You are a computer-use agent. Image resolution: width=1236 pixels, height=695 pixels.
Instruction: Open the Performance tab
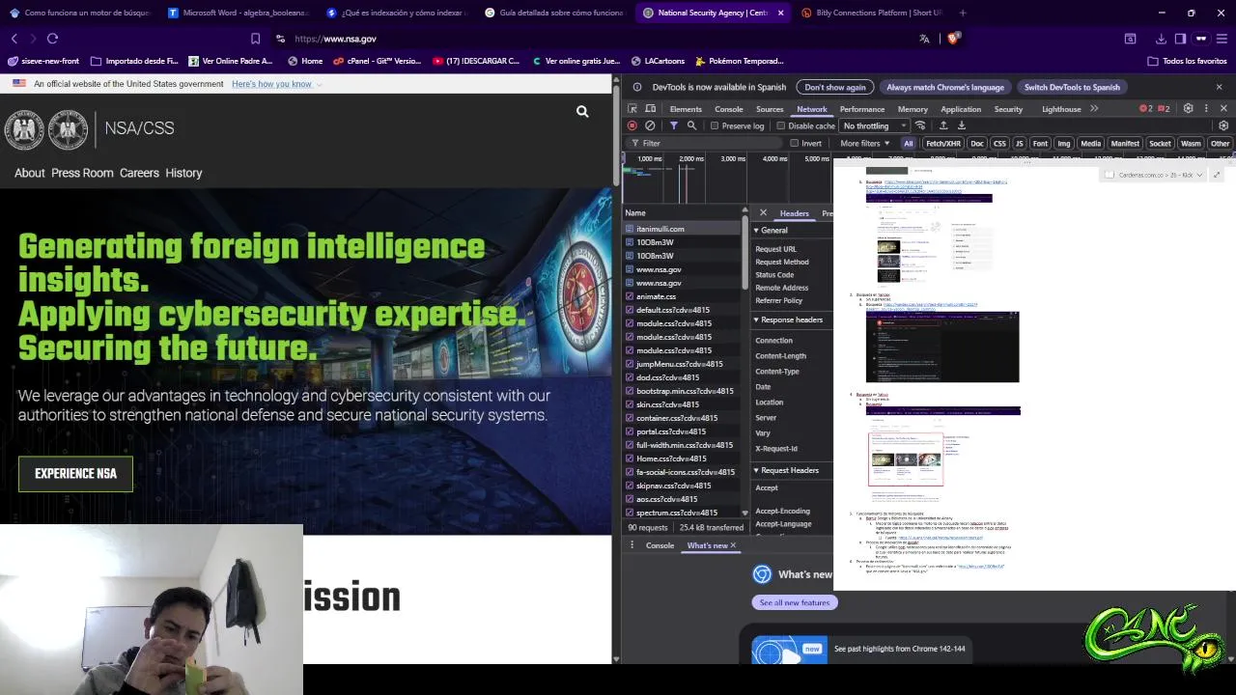tap(862, 109)
